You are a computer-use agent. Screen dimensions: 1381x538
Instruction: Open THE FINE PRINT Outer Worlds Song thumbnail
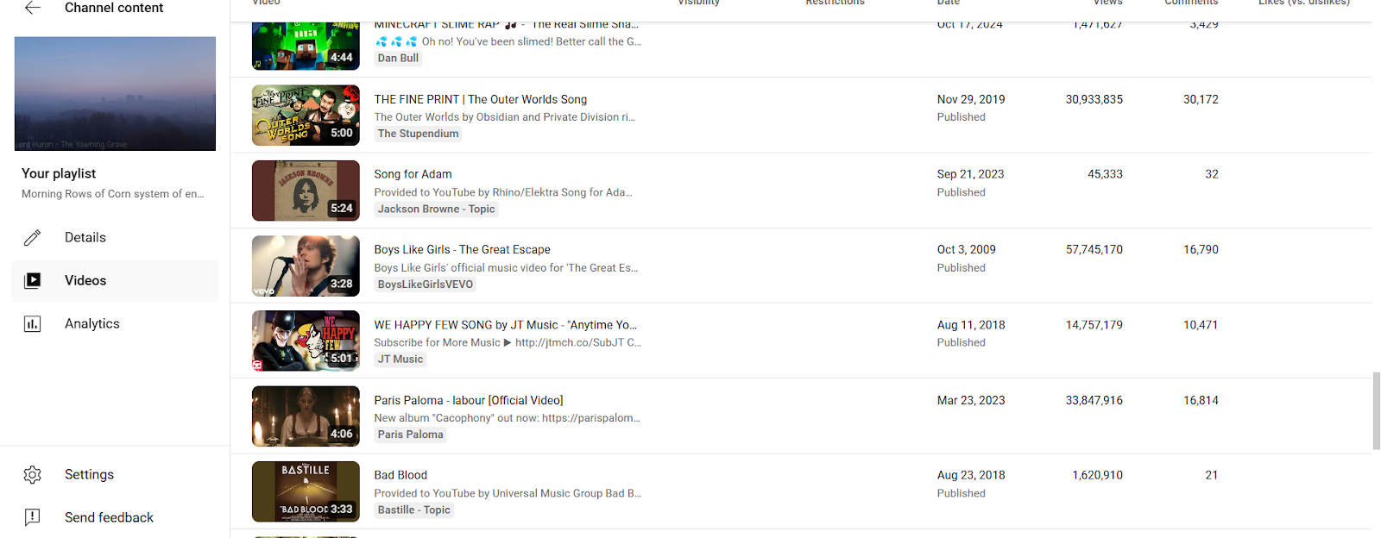[306, 116]
